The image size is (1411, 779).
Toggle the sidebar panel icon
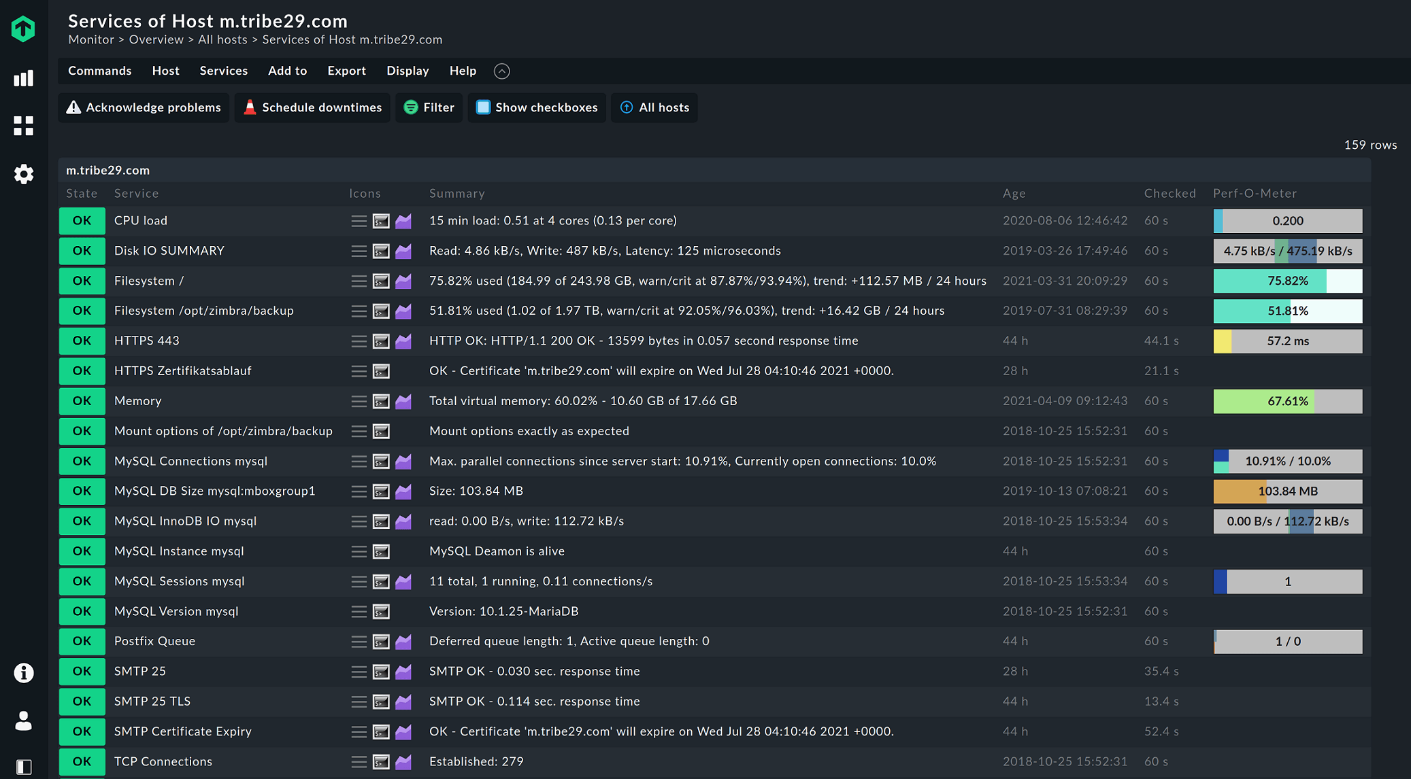23,767
